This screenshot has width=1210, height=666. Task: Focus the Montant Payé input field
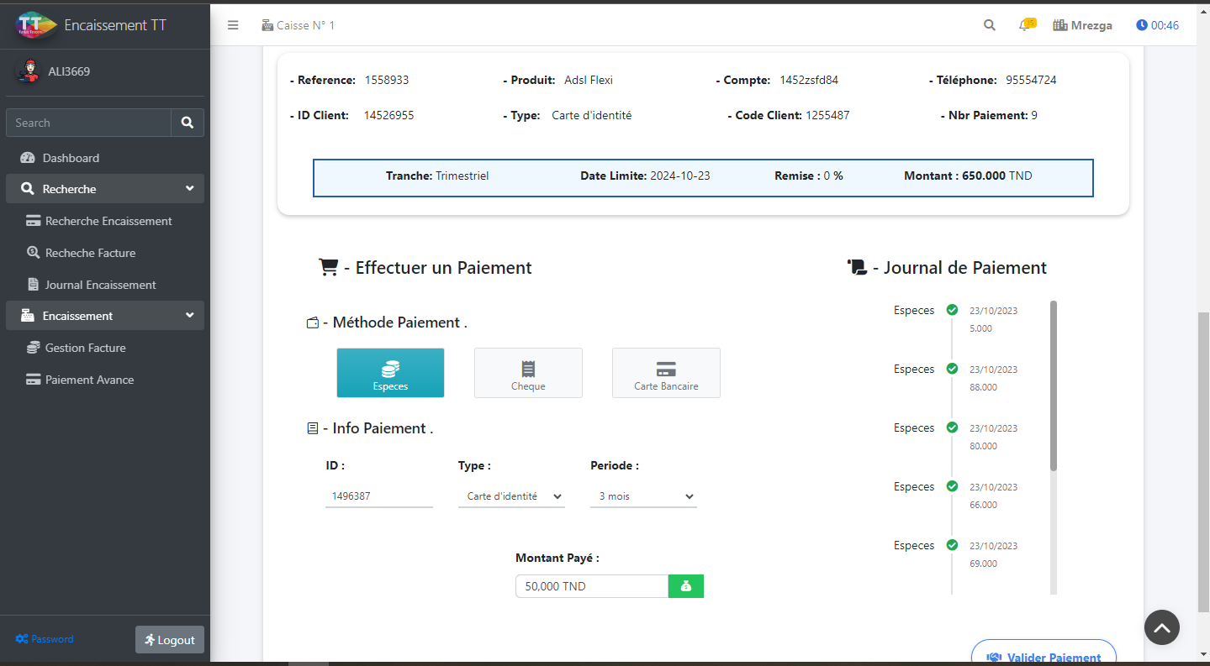(592, 586)
